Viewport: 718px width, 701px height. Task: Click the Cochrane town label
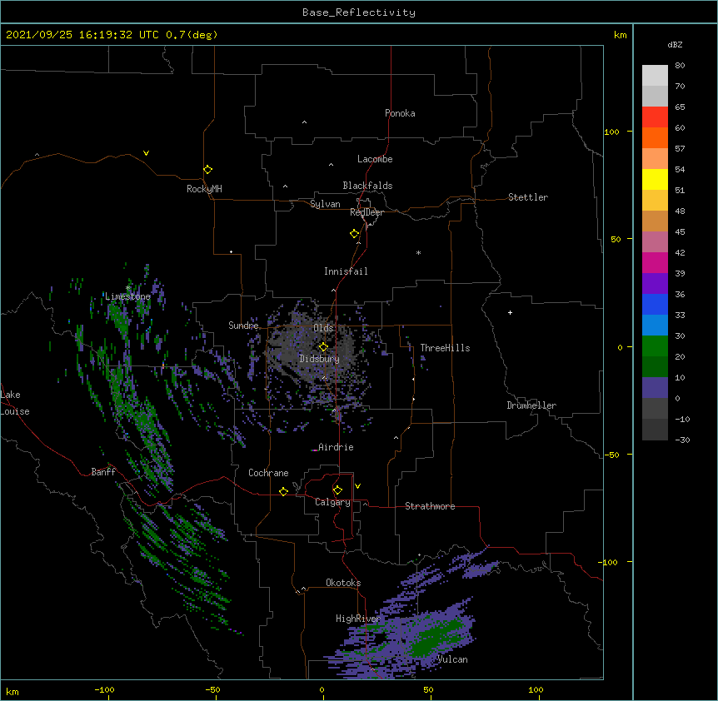pyautogui.click(x=268, y=473)
